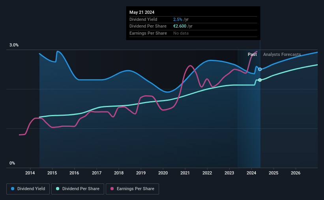Image resolution: width=324 pixels, height=200 pixels.
Task: Click the blue dot in Dividend Yield legend
Action: tap(13, 189)
